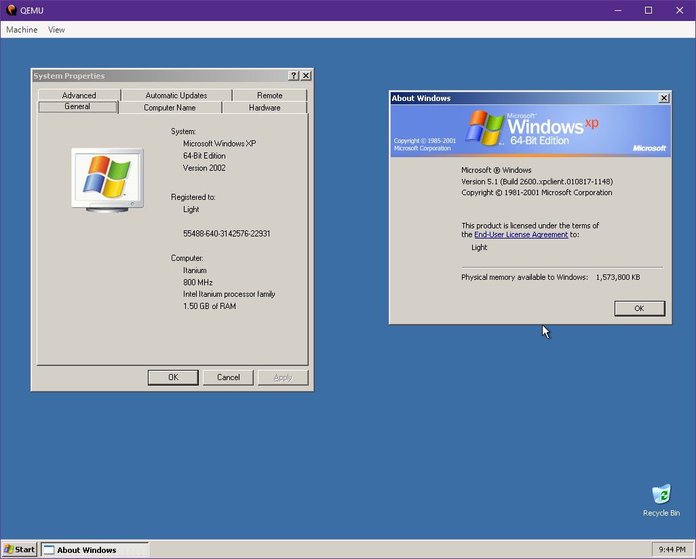Click the System Properties title bar
696x559 pixels.
pos(160,76)
